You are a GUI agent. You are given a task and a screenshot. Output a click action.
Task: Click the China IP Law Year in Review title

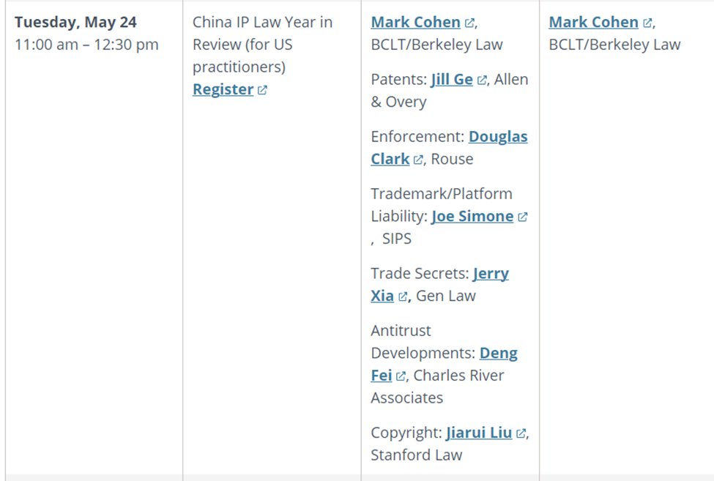pos(262,45)
